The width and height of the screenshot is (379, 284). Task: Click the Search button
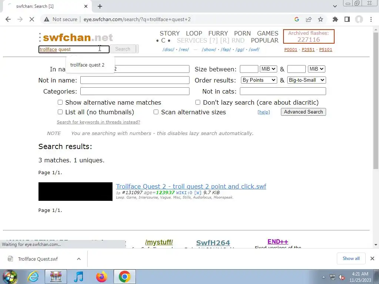pyautogui.click(x=123, y=49)
